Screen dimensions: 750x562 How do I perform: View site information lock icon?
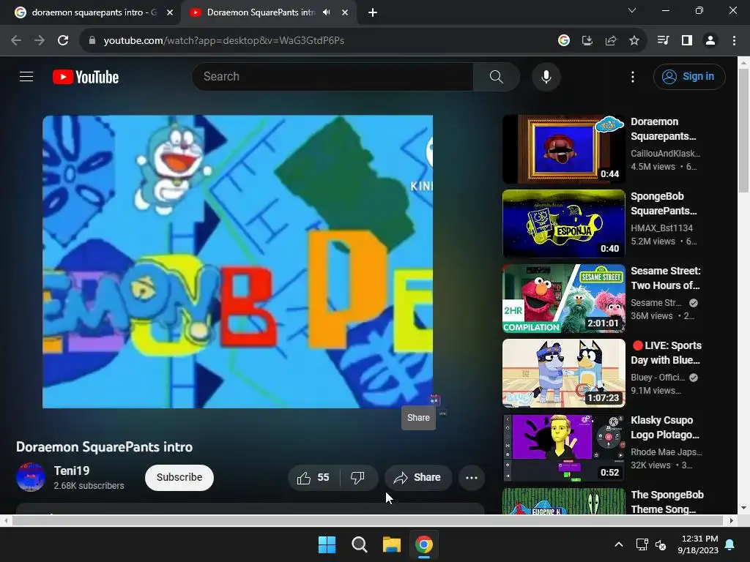[x=92, y=41]
